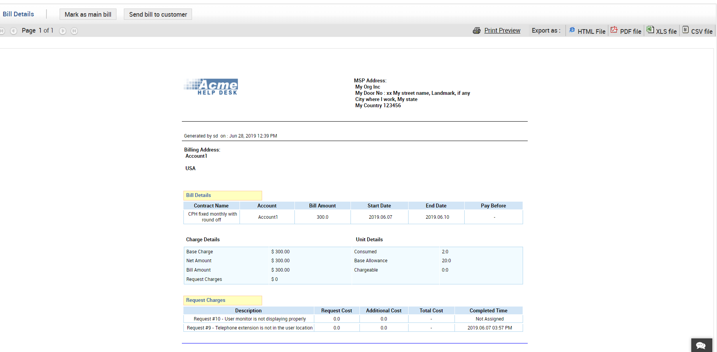Export bill as PDF file
717x352 pixels.
click(x=631, y=31)
